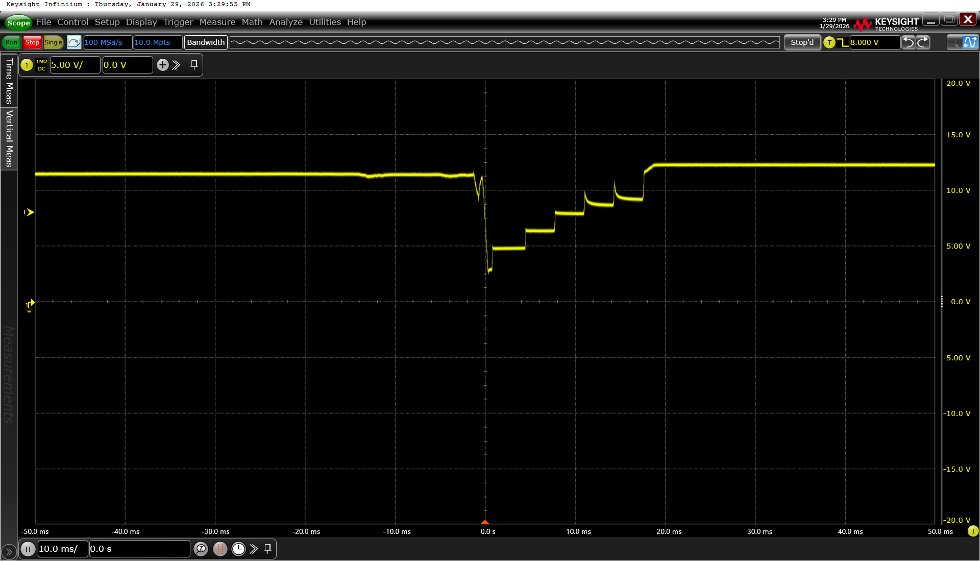Open the File menu

(x=44, y=22)
